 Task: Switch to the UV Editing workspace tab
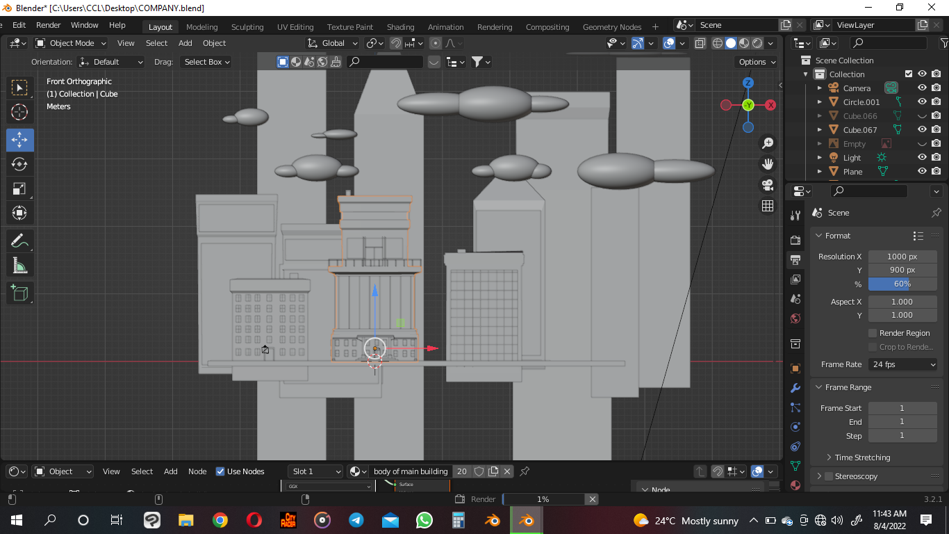(x=295, y=27)
